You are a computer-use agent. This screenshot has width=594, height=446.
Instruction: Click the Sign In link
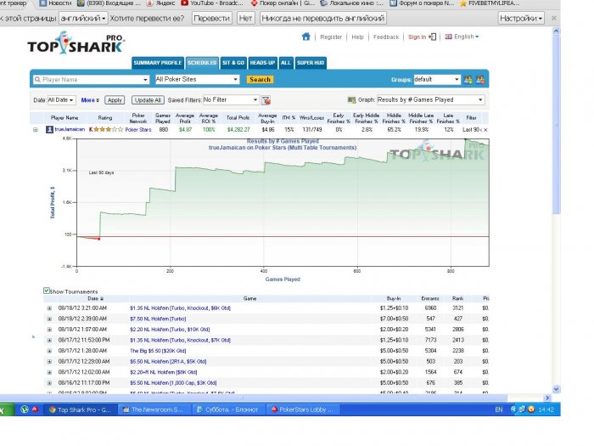pyautogui.click(x=417, y=37)
